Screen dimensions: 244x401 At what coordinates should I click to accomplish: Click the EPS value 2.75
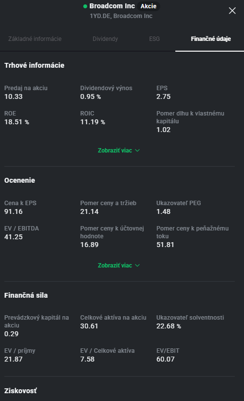coord(163,96)
